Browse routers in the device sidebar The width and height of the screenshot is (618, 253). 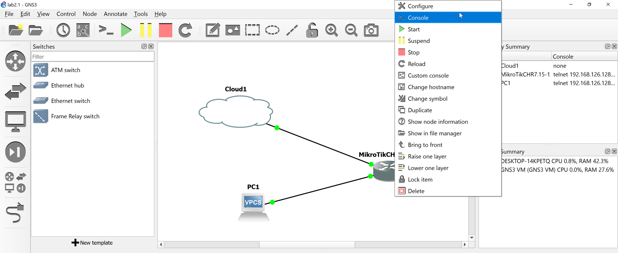(15, 61)
